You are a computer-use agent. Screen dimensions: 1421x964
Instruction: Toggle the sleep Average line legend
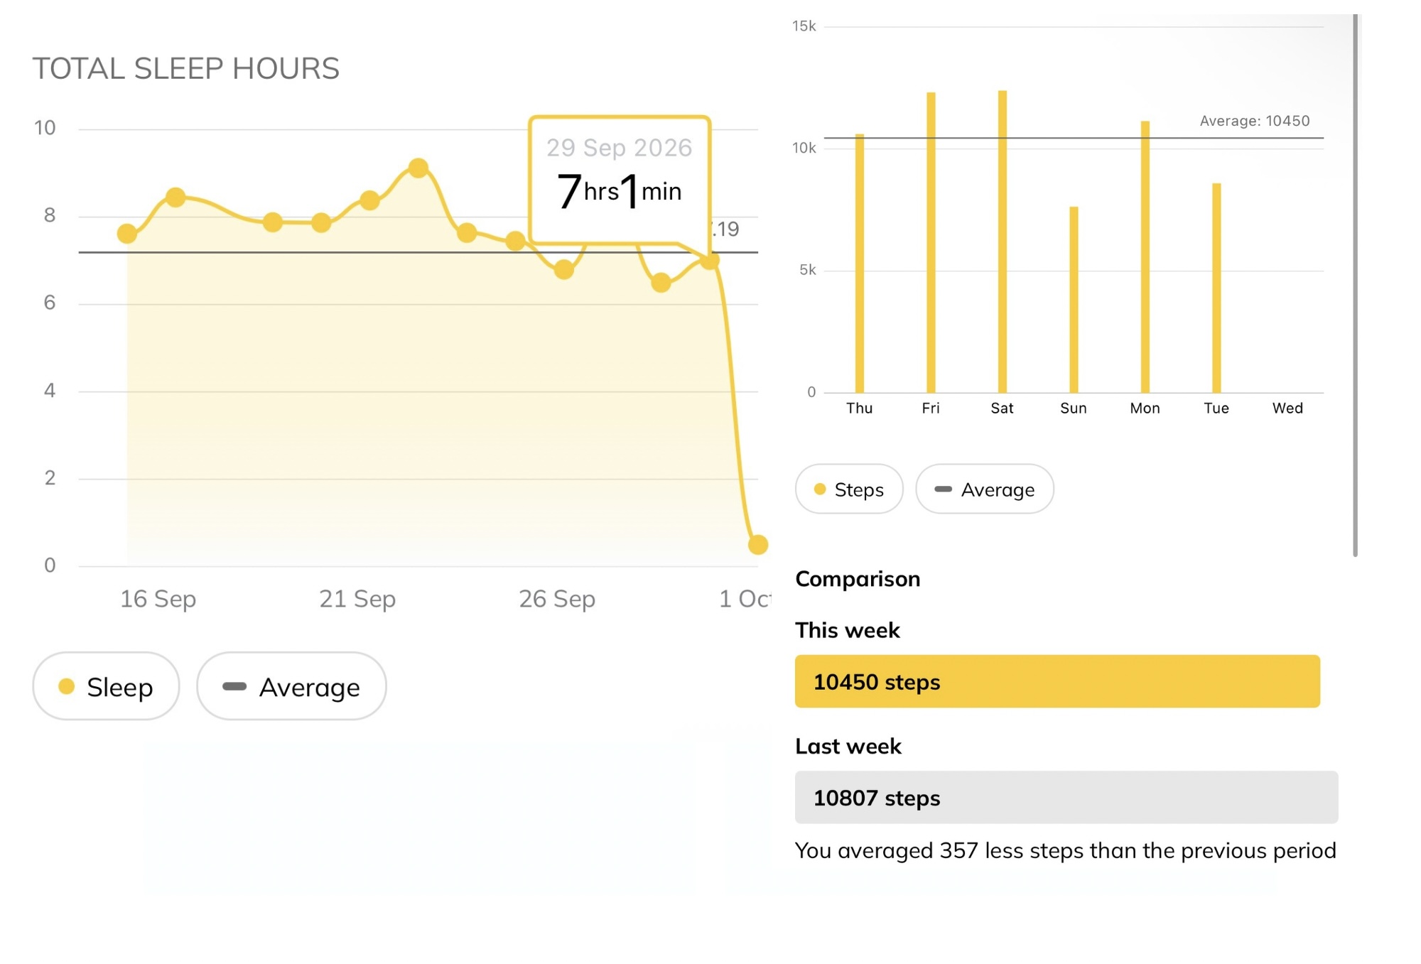[291, 686]
